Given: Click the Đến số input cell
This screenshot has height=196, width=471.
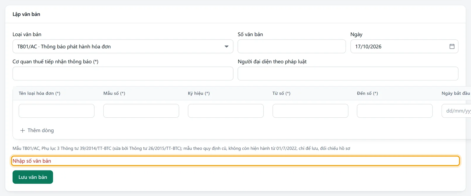Looking at the screenshot, I should pyautogui.click(x=395, y=111).
